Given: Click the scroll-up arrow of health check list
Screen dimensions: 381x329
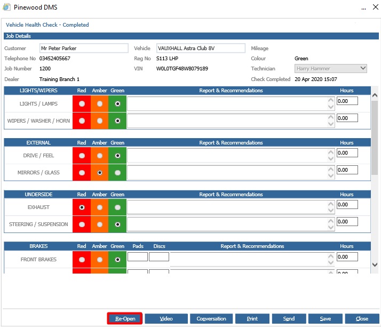Looking at the screenshot, I should pyautogui.click(x=375, y=95).
